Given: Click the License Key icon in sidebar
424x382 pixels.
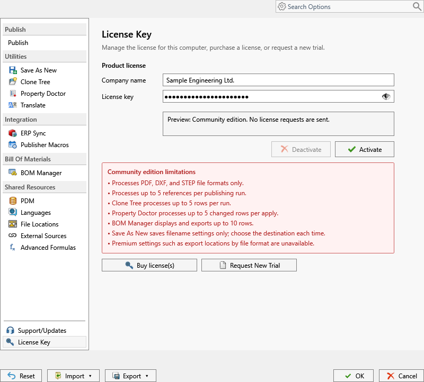Looking at the screenshot, I should [10, 342].
